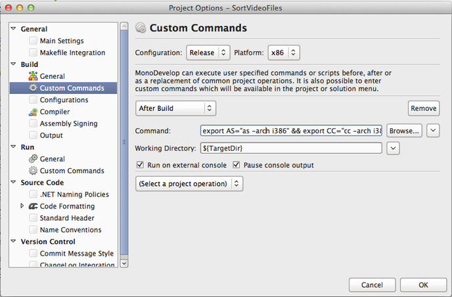The image size is (452, 297).
Task: Disable Run on external console checkbox
Action: pyautogui.click(x=140, y=165)
